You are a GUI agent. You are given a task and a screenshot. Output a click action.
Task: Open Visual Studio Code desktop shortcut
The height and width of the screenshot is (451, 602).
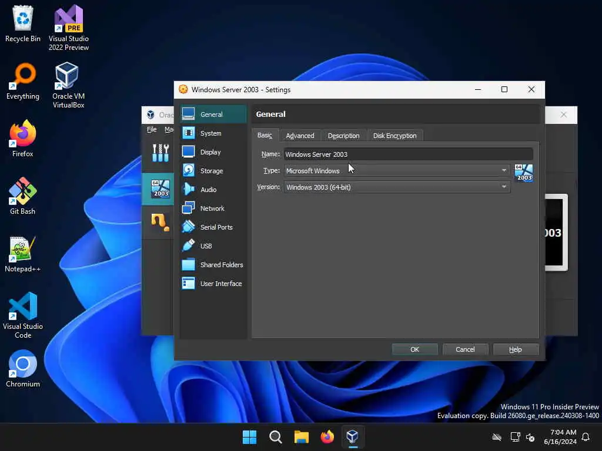(23, 315)
